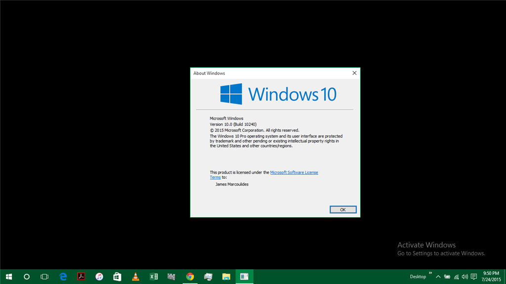Launch iTunes from taskbar

(99, 277)
